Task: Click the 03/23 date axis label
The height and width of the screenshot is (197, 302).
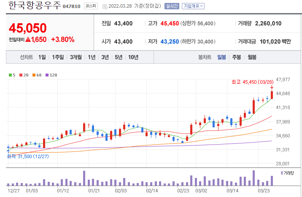Action: point(264,191)
